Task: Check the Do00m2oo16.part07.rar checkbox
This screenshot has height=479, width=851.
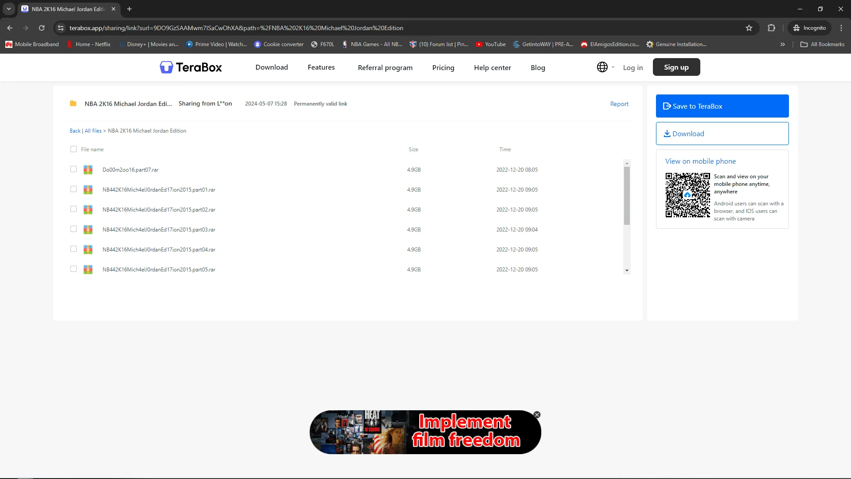Action: pyautogui.click(x=74, y=169)
